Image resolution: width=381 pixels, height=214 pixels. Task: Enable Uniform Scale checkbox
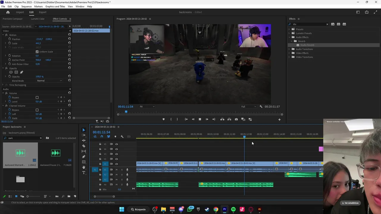coord(37,52)
